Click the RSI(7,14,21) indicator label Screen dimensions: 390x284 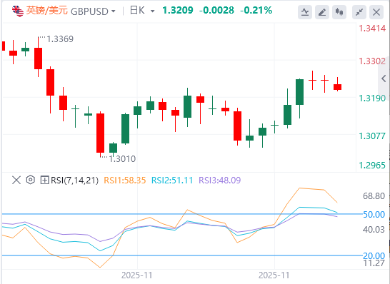[x=74, y=180]
